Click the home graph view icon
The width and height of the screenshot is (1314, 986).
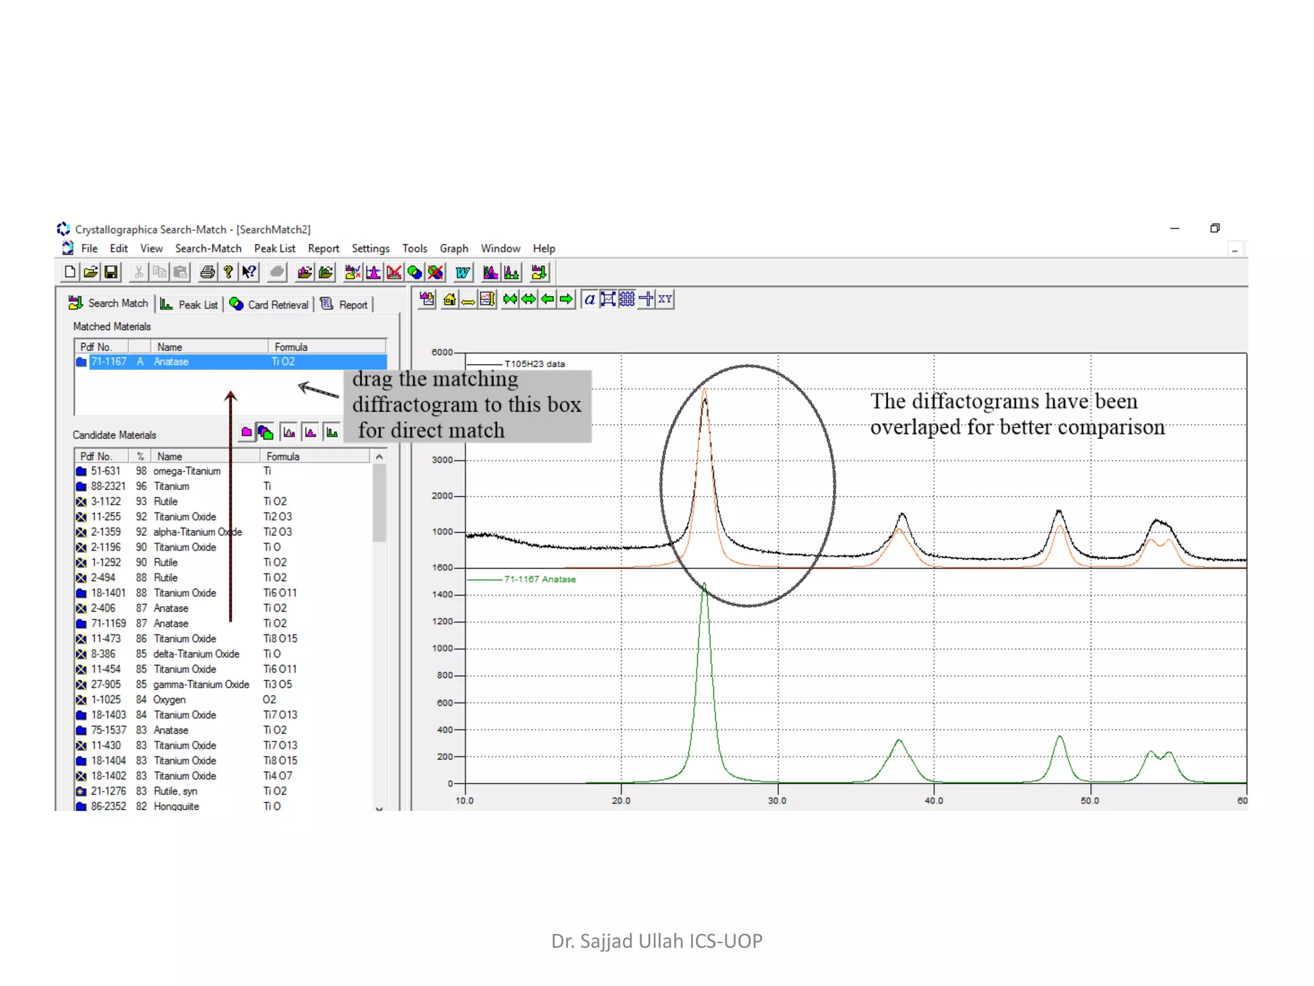pyautogui.click(x=449, y=299)
